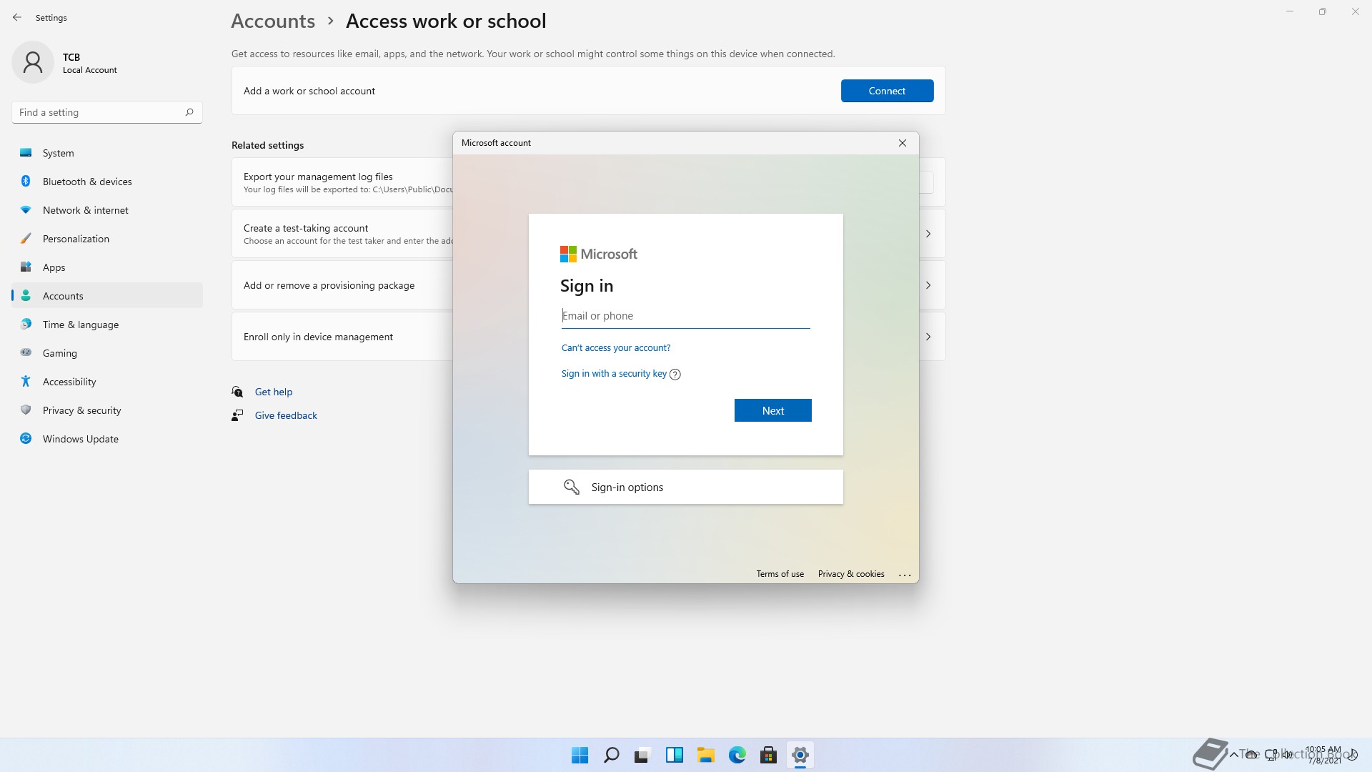Click the Next button
Image resolution: width=1372 pixels, height=772 pixels.
(773, 410)
